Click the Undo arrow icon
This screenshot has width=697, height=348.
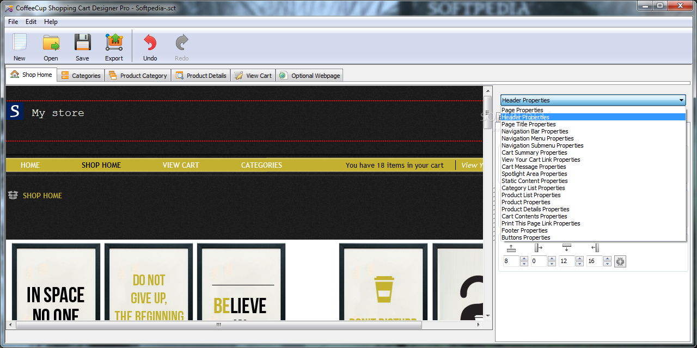pyautogui.click(x=150, y=42)
